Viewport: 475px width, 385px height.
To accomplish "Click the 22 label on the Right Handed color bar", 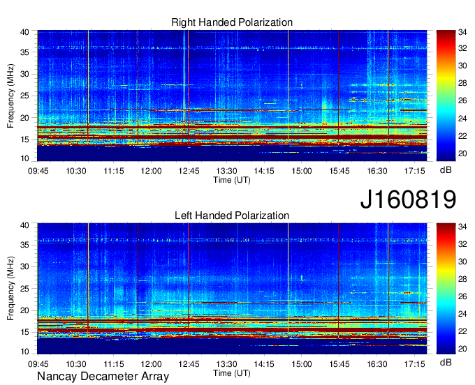I will tap(462, 136).
